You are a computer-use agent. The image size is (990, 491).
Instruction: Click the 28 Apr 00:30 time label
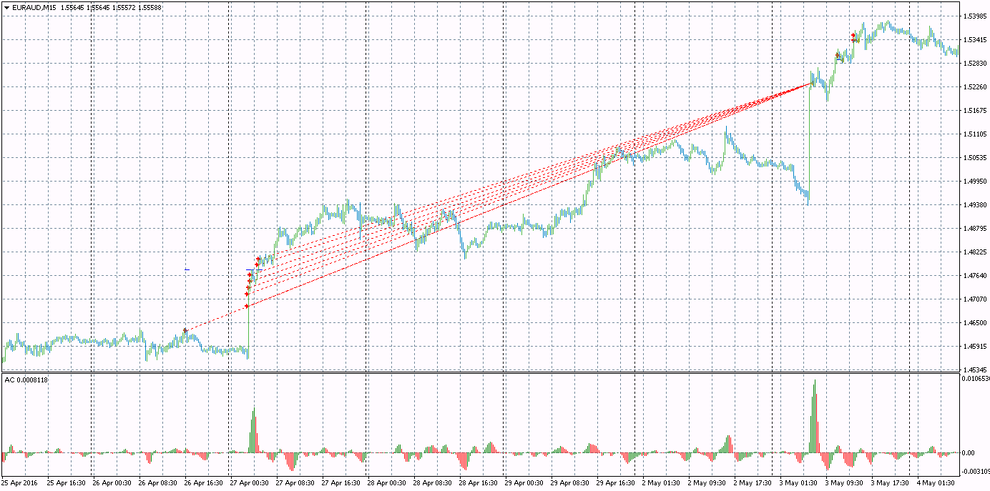coord(386,483)
